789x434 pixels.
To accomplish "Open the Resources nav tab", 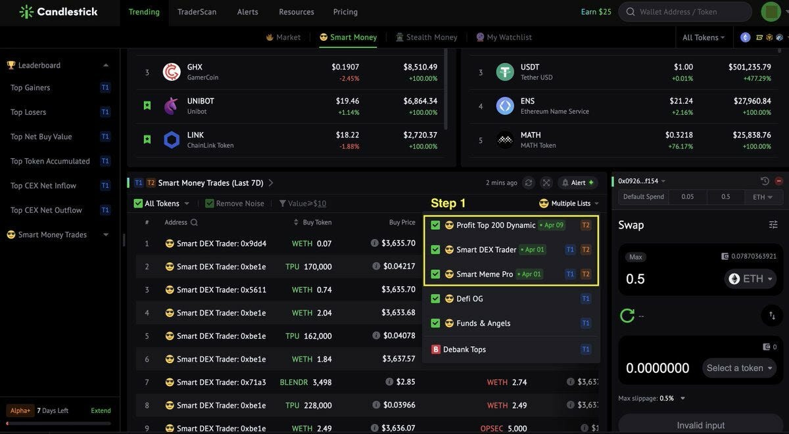I will coord(297,12).
